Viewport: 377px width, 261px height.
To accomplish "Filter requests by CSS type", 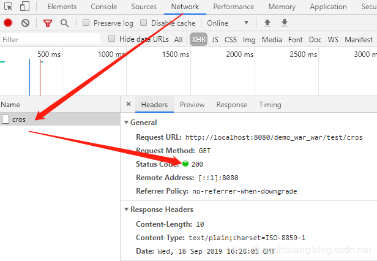I will (x=231, y=39).
